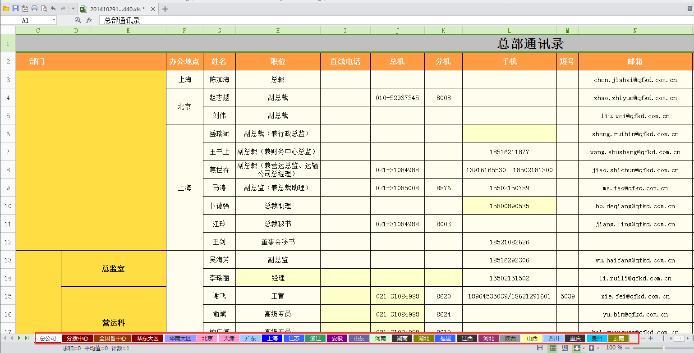The image size is (694, 353).
Task: Select the 201410291...440.xls document tab
Action: point(117,9)
